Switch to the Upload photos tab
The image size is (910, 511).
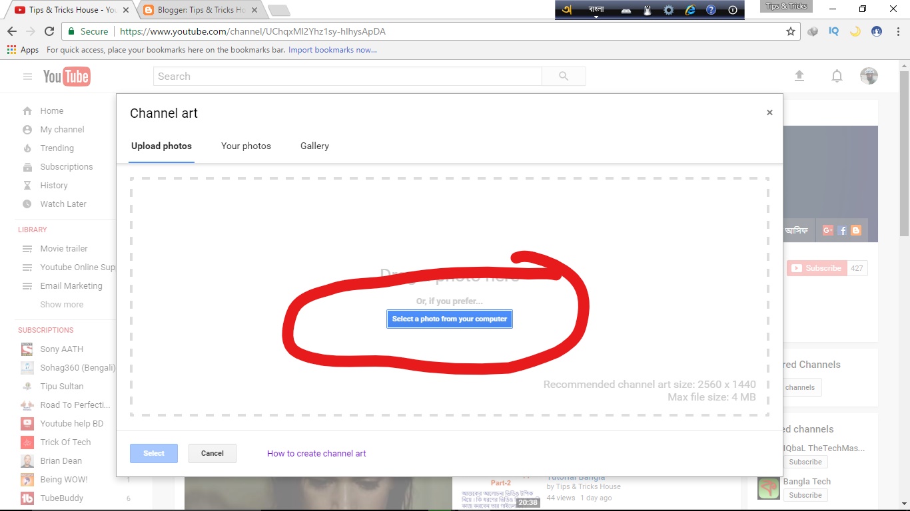click(161, 146)
